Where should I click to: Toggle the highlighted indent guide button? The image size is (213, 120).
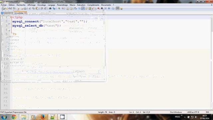83,8
